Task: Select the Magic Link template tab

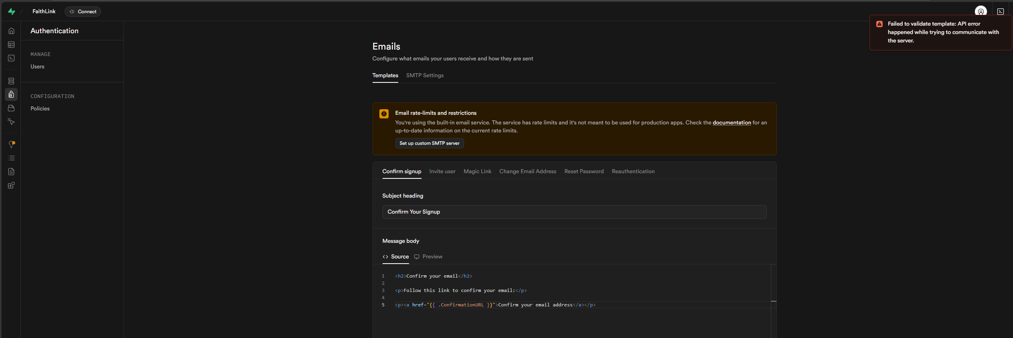Action: (x=477, y=172)
